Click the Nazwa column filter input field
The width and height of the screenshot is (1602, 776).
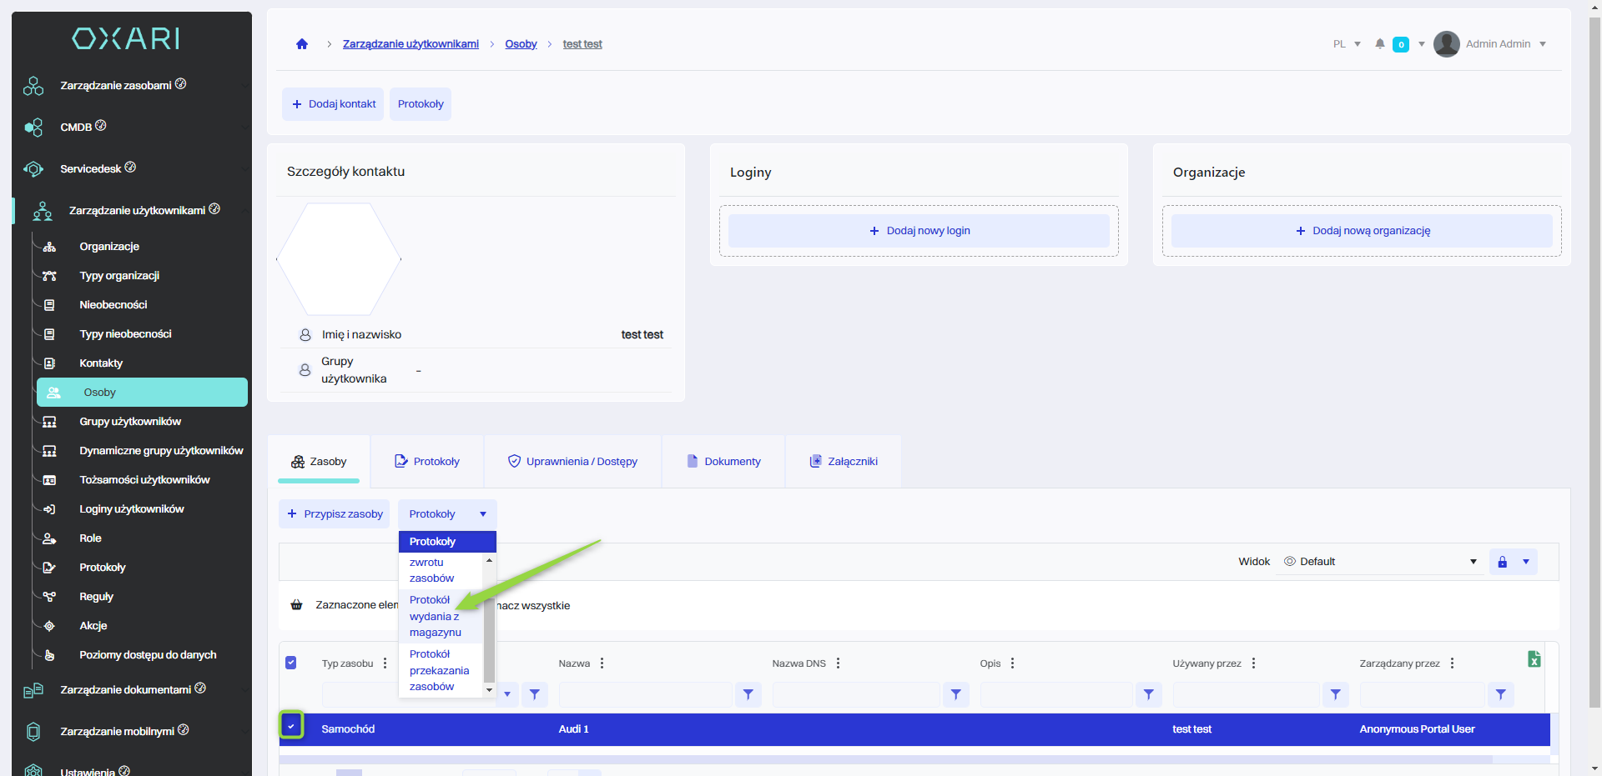pos(645,694)
